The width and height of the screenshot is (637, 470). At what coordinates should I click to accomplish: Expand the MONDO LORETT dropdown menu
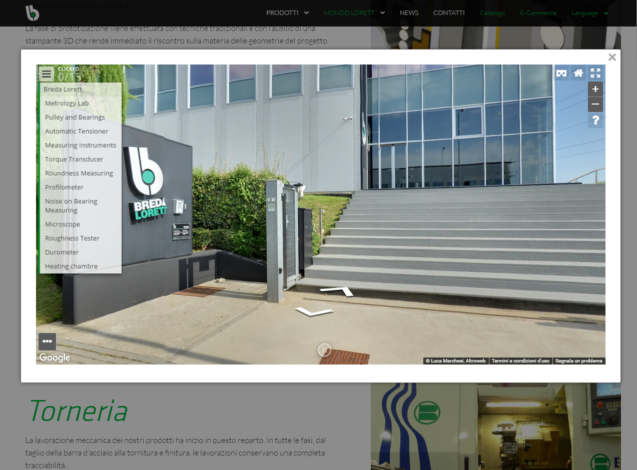(x=354, y=13)
